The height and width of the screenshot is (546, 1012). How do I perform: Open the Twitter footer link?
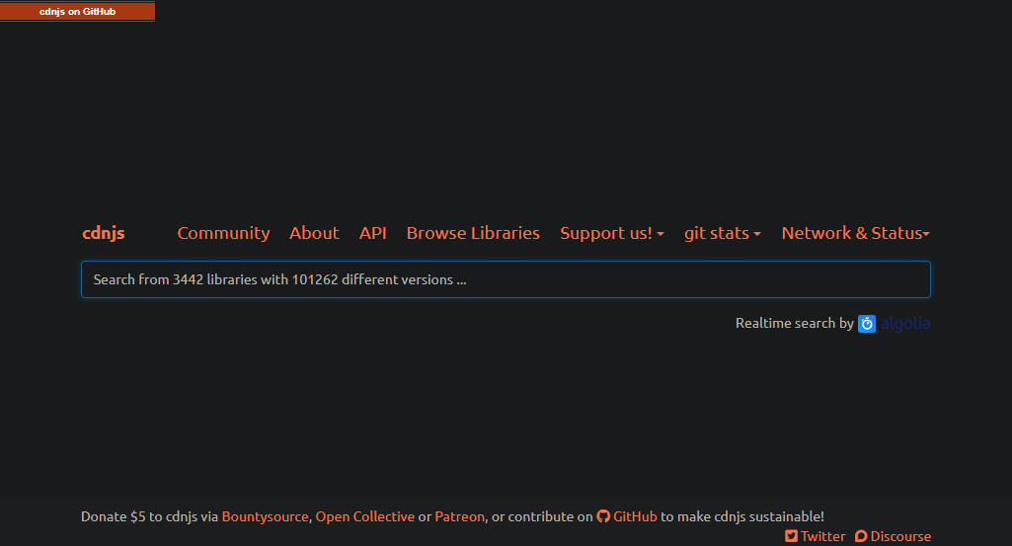822,536
